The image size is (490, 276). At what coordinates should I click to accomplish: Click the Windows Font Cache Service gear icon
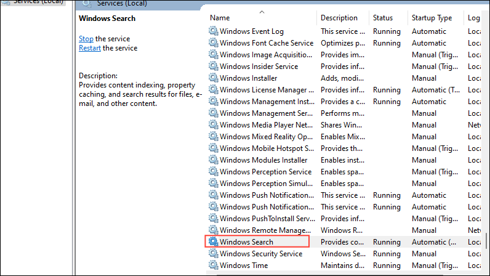click(214, 43)
